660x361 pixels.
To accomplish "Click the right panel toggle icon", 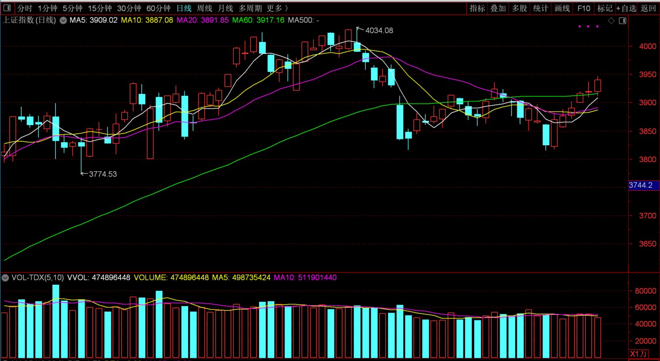I will point(622,21).
